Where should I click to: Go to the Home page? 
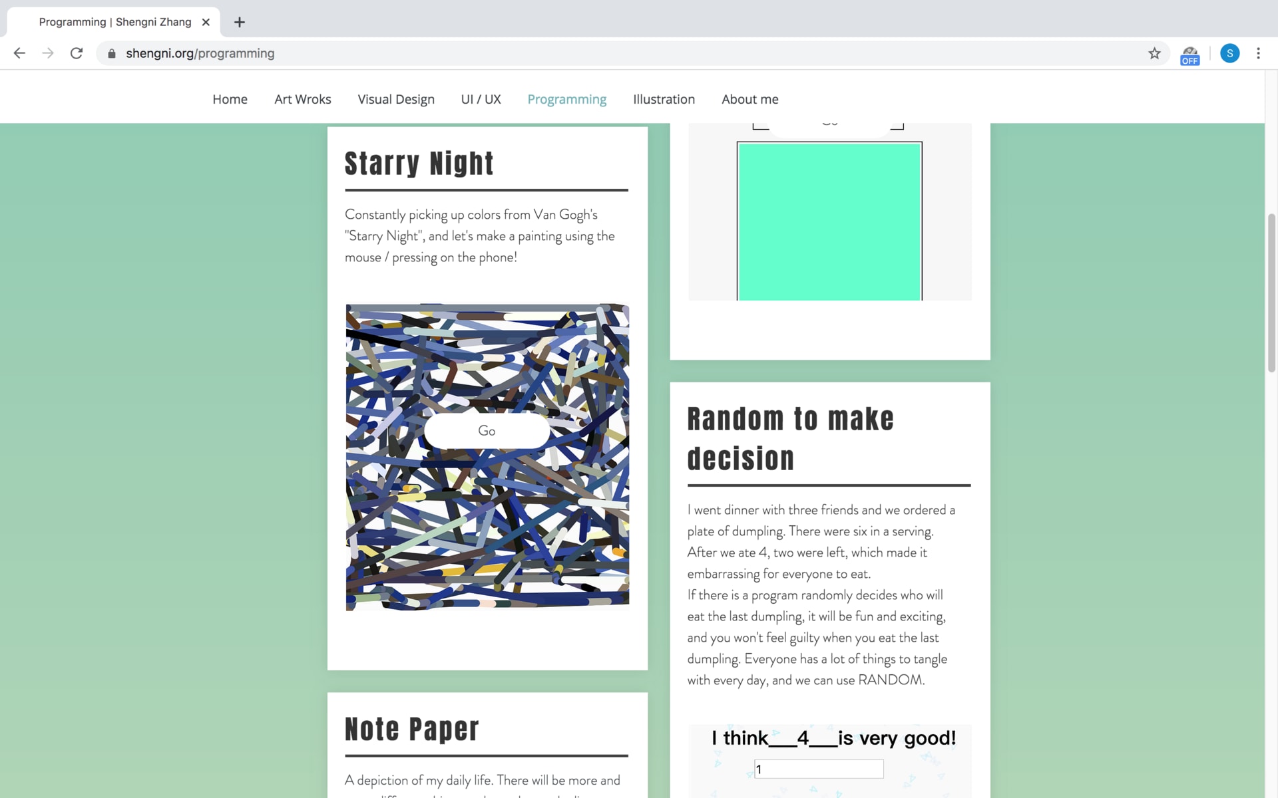[230, 99]
